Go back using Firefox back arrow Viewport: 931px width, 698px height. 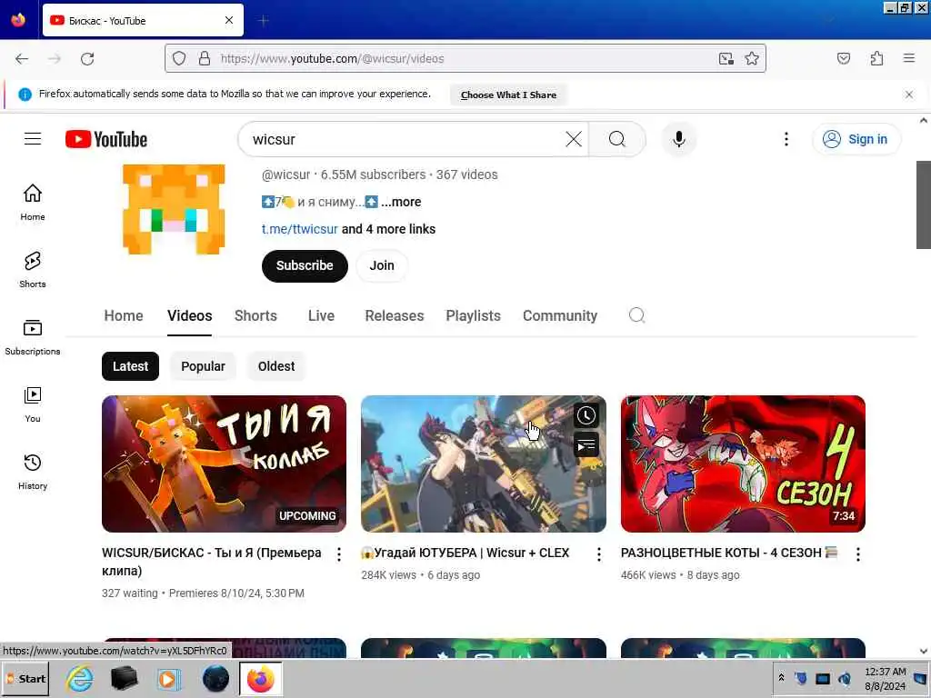(x=22, y=59)
